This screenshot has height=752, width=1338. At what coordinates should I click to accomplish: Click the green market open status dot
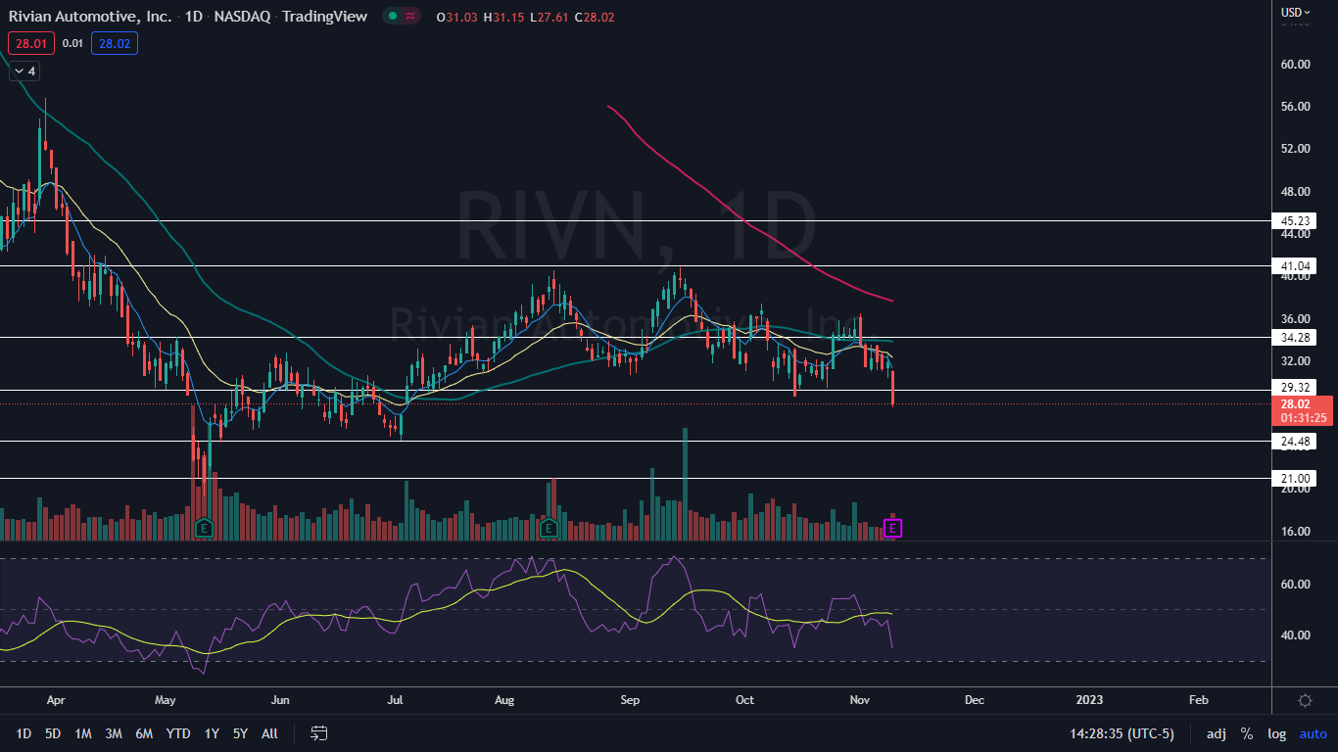click(x=393, y=16)
